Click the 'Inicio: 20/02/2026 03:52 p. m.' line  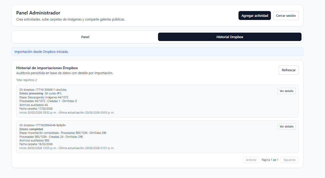(x=67, y=113)
